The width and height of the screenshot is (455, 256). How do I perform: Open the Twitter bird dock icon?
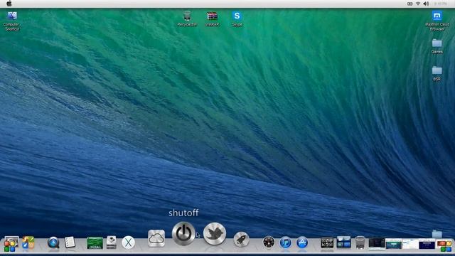tap(215, 233)
